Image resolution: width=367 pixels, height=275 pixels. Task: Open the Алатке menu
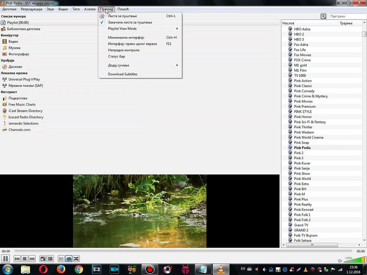point(89,9)
